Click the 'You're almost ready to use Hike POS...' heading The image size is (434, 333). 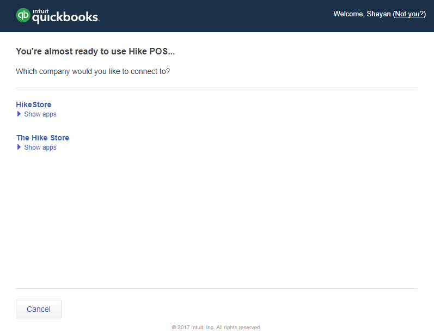[x=95, y=52]
